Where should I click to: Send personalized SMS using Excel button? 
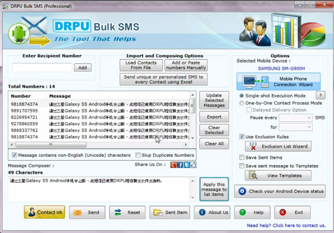(x=163, y=79)
